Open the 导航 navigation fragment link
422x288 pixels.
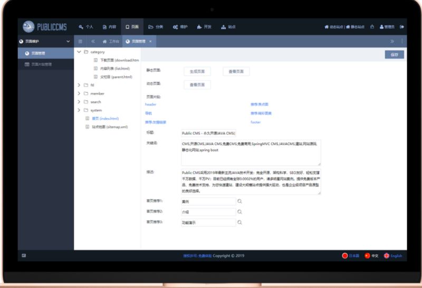[x=149, y=113]
